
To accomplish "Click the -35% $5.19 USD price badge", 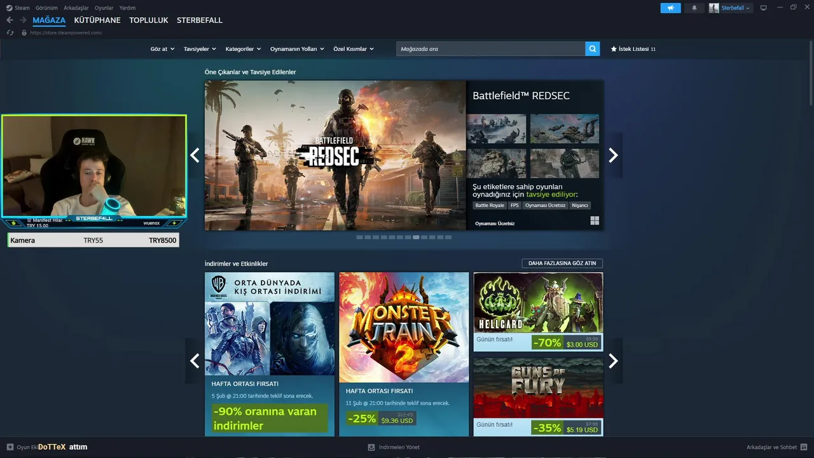I will pyautogui.click(x=566, y=428).
